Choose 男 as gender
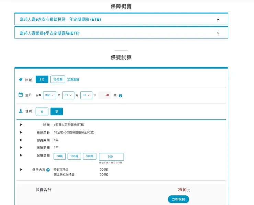This screenshot has width=254, height=205. [x=57, y=111]
